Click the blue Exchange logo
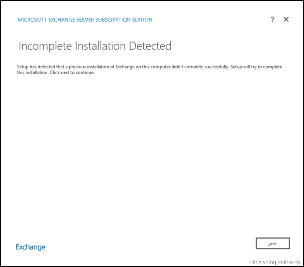The width and height of the screenshot is (304, 267). pyautogui.click(x=31, y=247)
